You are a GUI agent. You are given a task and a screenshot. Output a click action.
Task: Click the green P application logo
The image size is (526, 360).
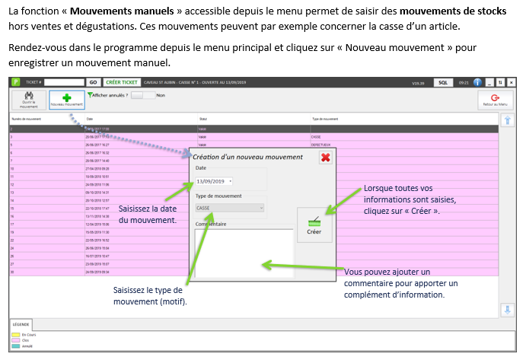point(14,81)
